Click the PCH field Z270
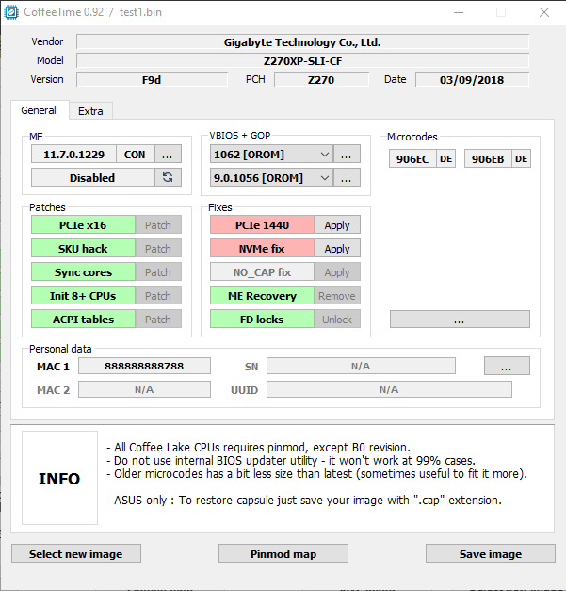 point(321,79)
